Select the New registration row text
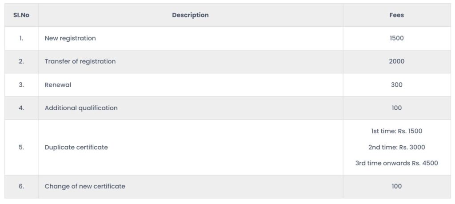 click(70, 38)
